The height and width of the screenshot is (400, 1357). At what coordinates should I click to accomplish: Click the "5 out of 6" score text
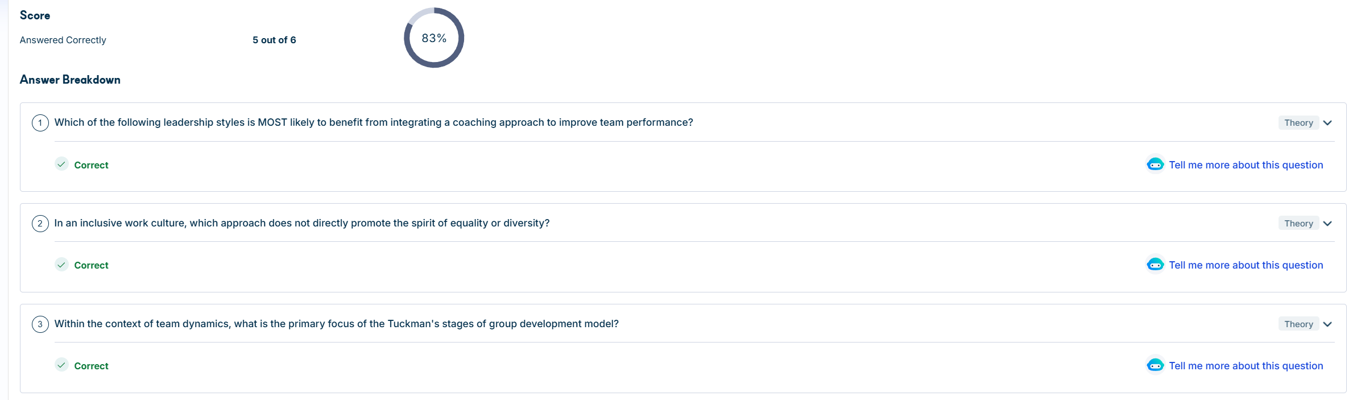(274, 40)
